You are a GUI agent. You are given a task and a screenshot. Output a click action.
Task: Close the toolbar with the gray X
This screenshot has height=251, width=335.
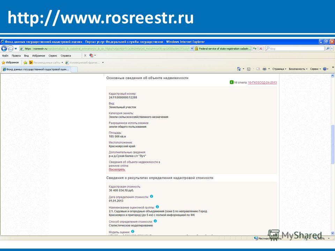pos(85,55)
